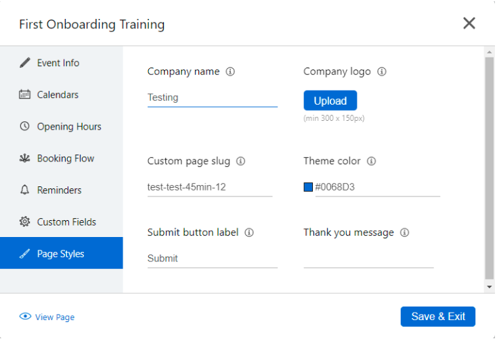Click the info icon beside Company logo
Image resolution: width=497 pixels, height=341 pixels.
click(x=382, y=72)
